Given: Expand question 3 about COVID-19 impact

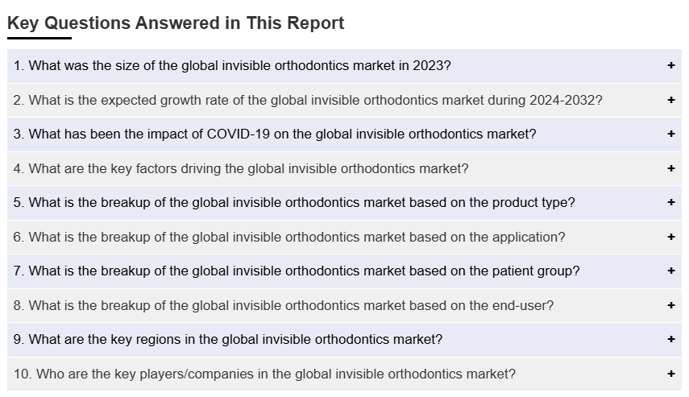Looking at the screenshot, I should click(x=275, y=134).
